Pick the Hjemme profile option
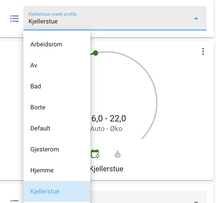 42,170
